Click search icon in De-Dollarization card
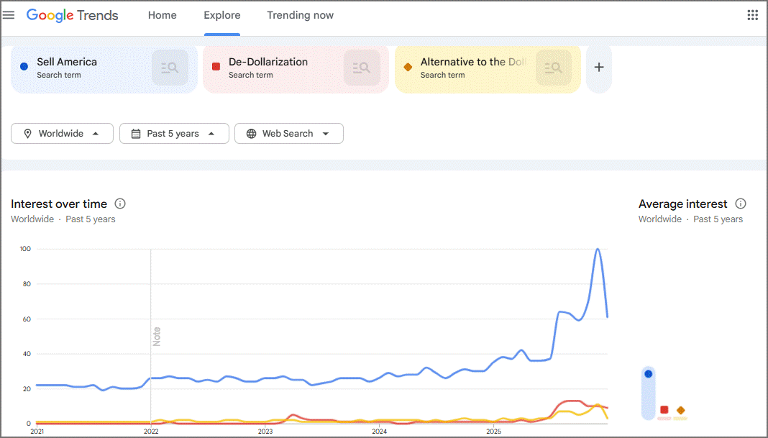The width and height of the screenshot is (768, 438). [362, 68]
